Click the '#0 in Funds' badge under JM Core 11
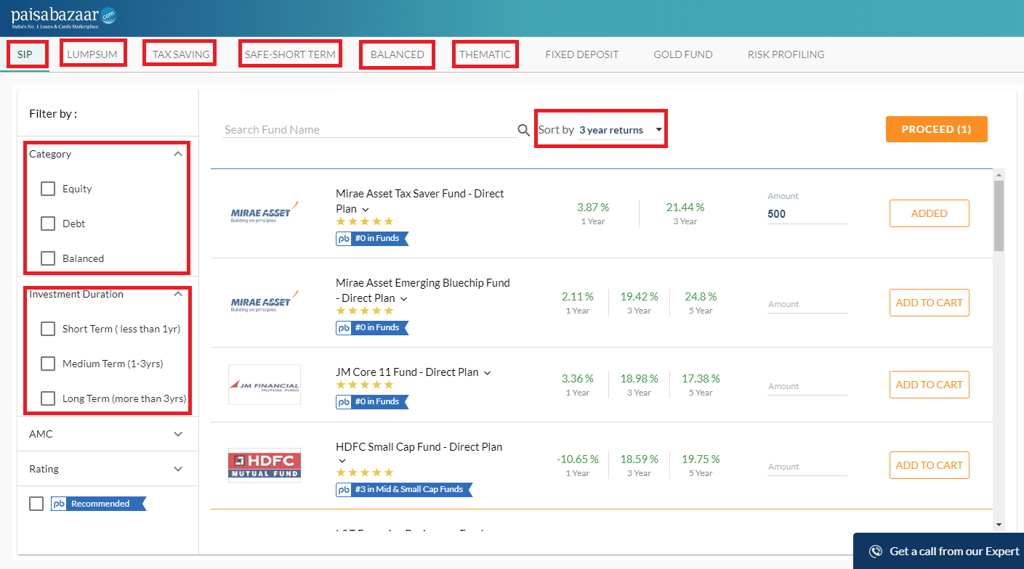Image resolution: width=1024 pixels, height=569 pixels. point(372,401)
